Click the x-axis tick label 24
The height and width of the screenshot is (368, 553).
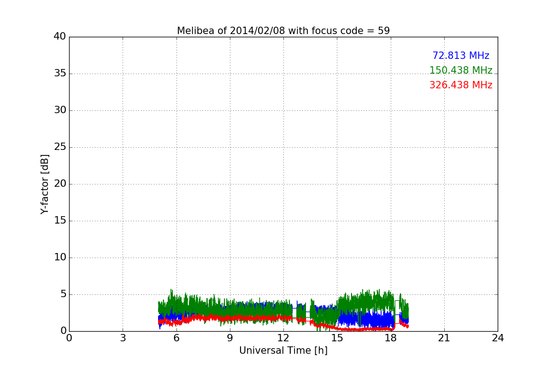coord(498,338)
